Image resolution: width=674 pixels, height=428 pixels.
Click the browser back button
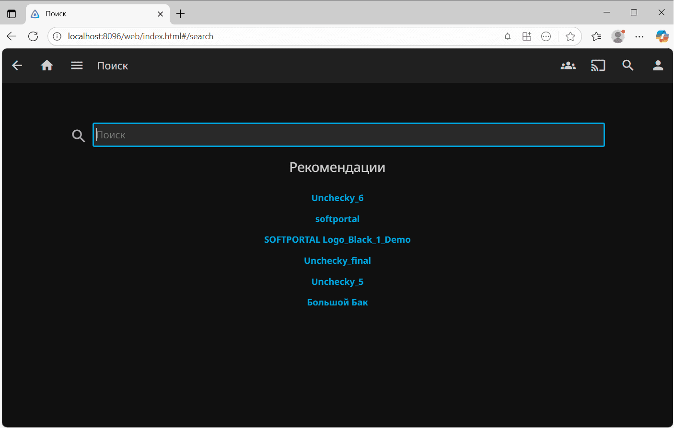tap(12, 36)
